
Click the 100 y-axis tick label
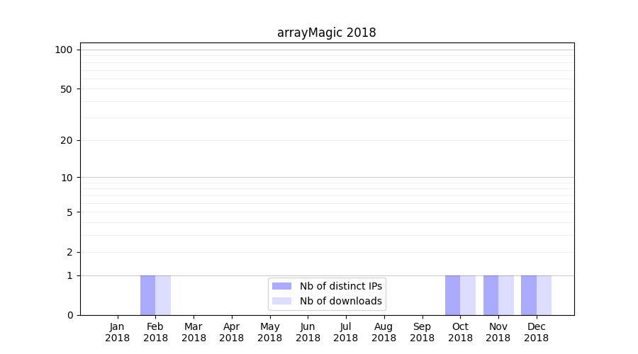(x=64, y=50)
